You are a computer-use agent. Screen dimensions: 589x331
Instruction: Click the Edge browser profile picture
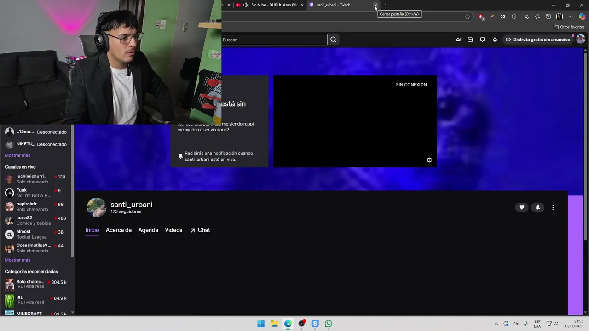[560, 17]
